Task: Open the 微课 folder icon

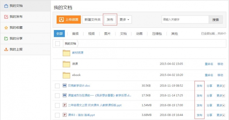Action: click(x=66, y=64)
